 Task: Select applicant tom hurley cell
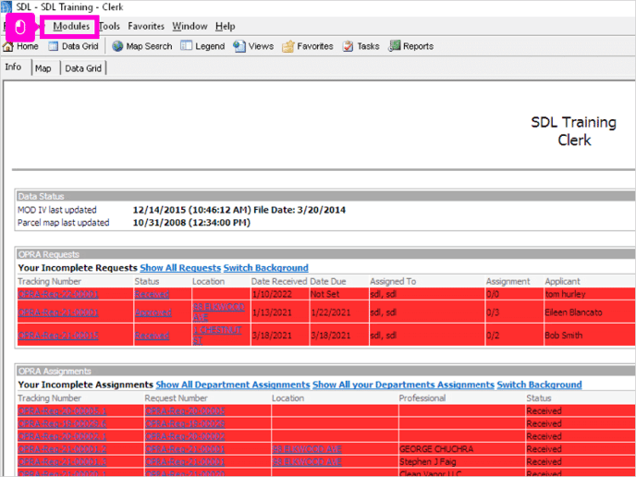565,294
